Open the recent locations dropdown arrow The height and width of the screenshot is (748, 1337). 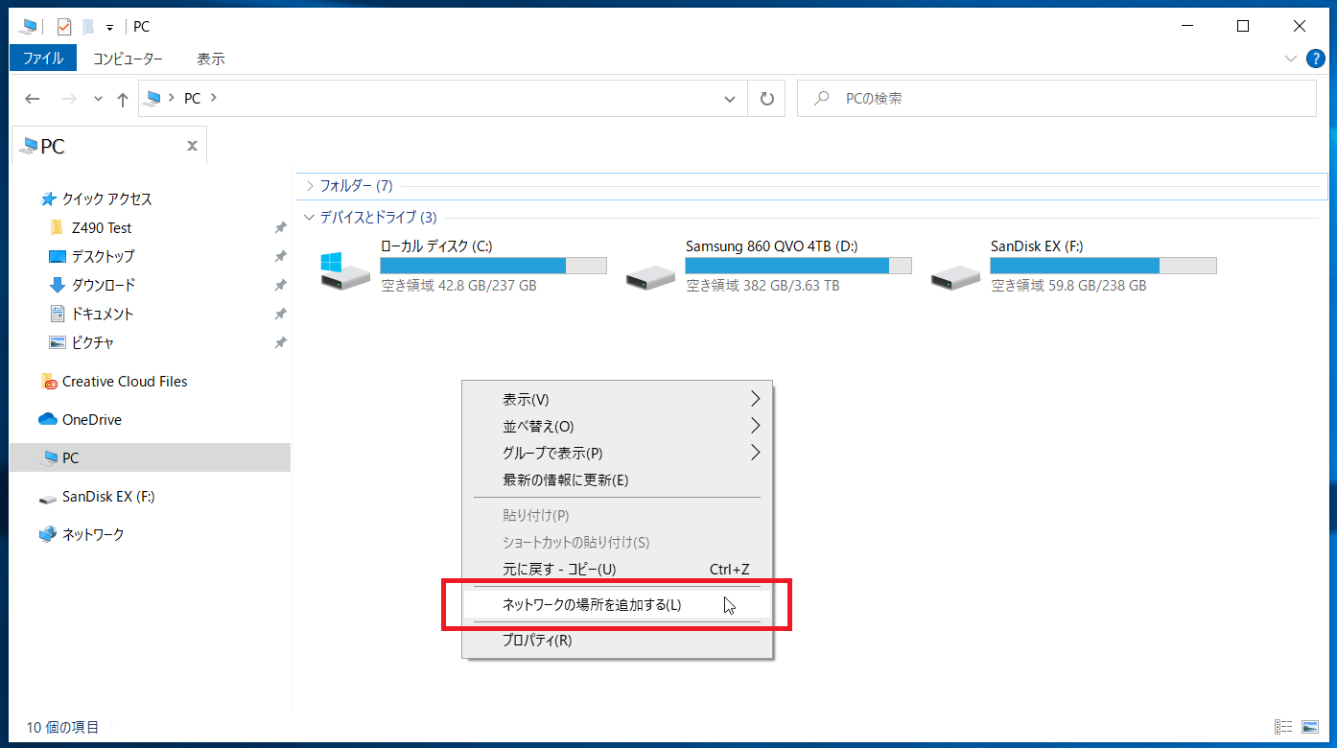pos(98,99)
